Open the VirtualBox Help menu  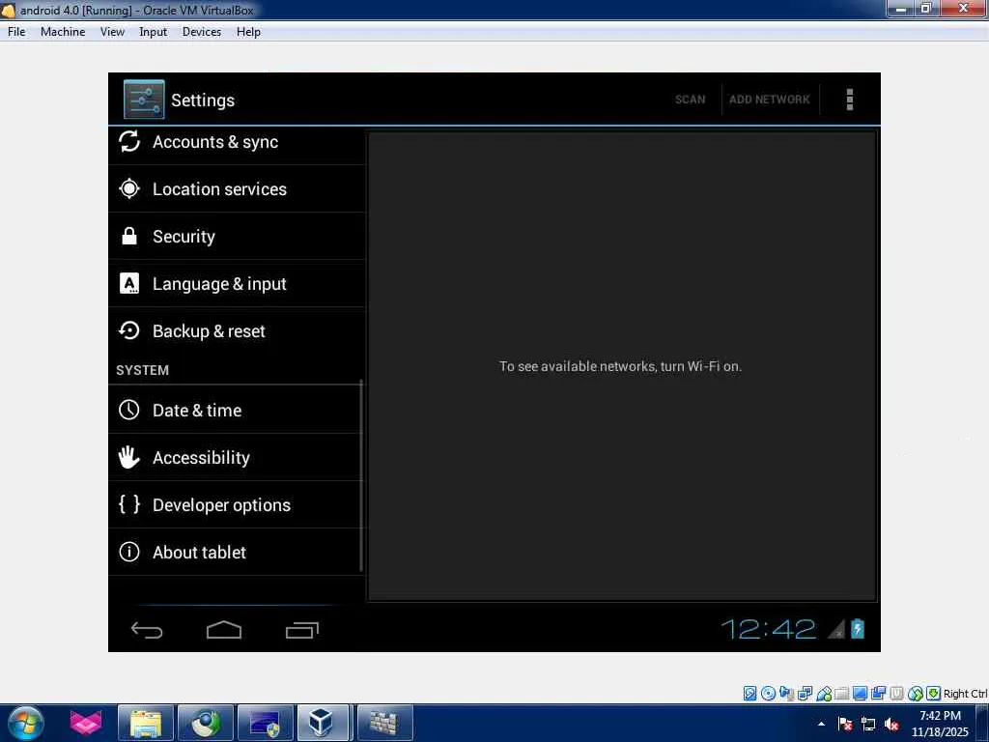pyautogui.click(x=248, y=32)
